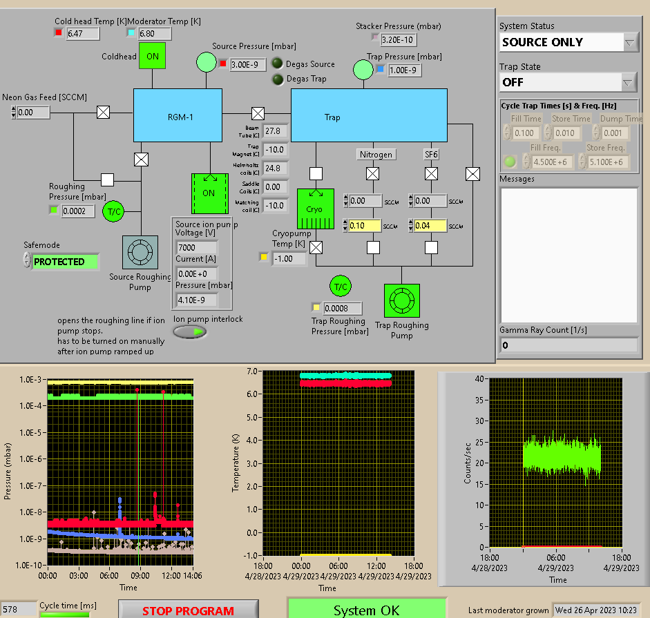Click the Cold head Temp red color swatch
This screenshot has width=650, height=618.
(59, 32)
